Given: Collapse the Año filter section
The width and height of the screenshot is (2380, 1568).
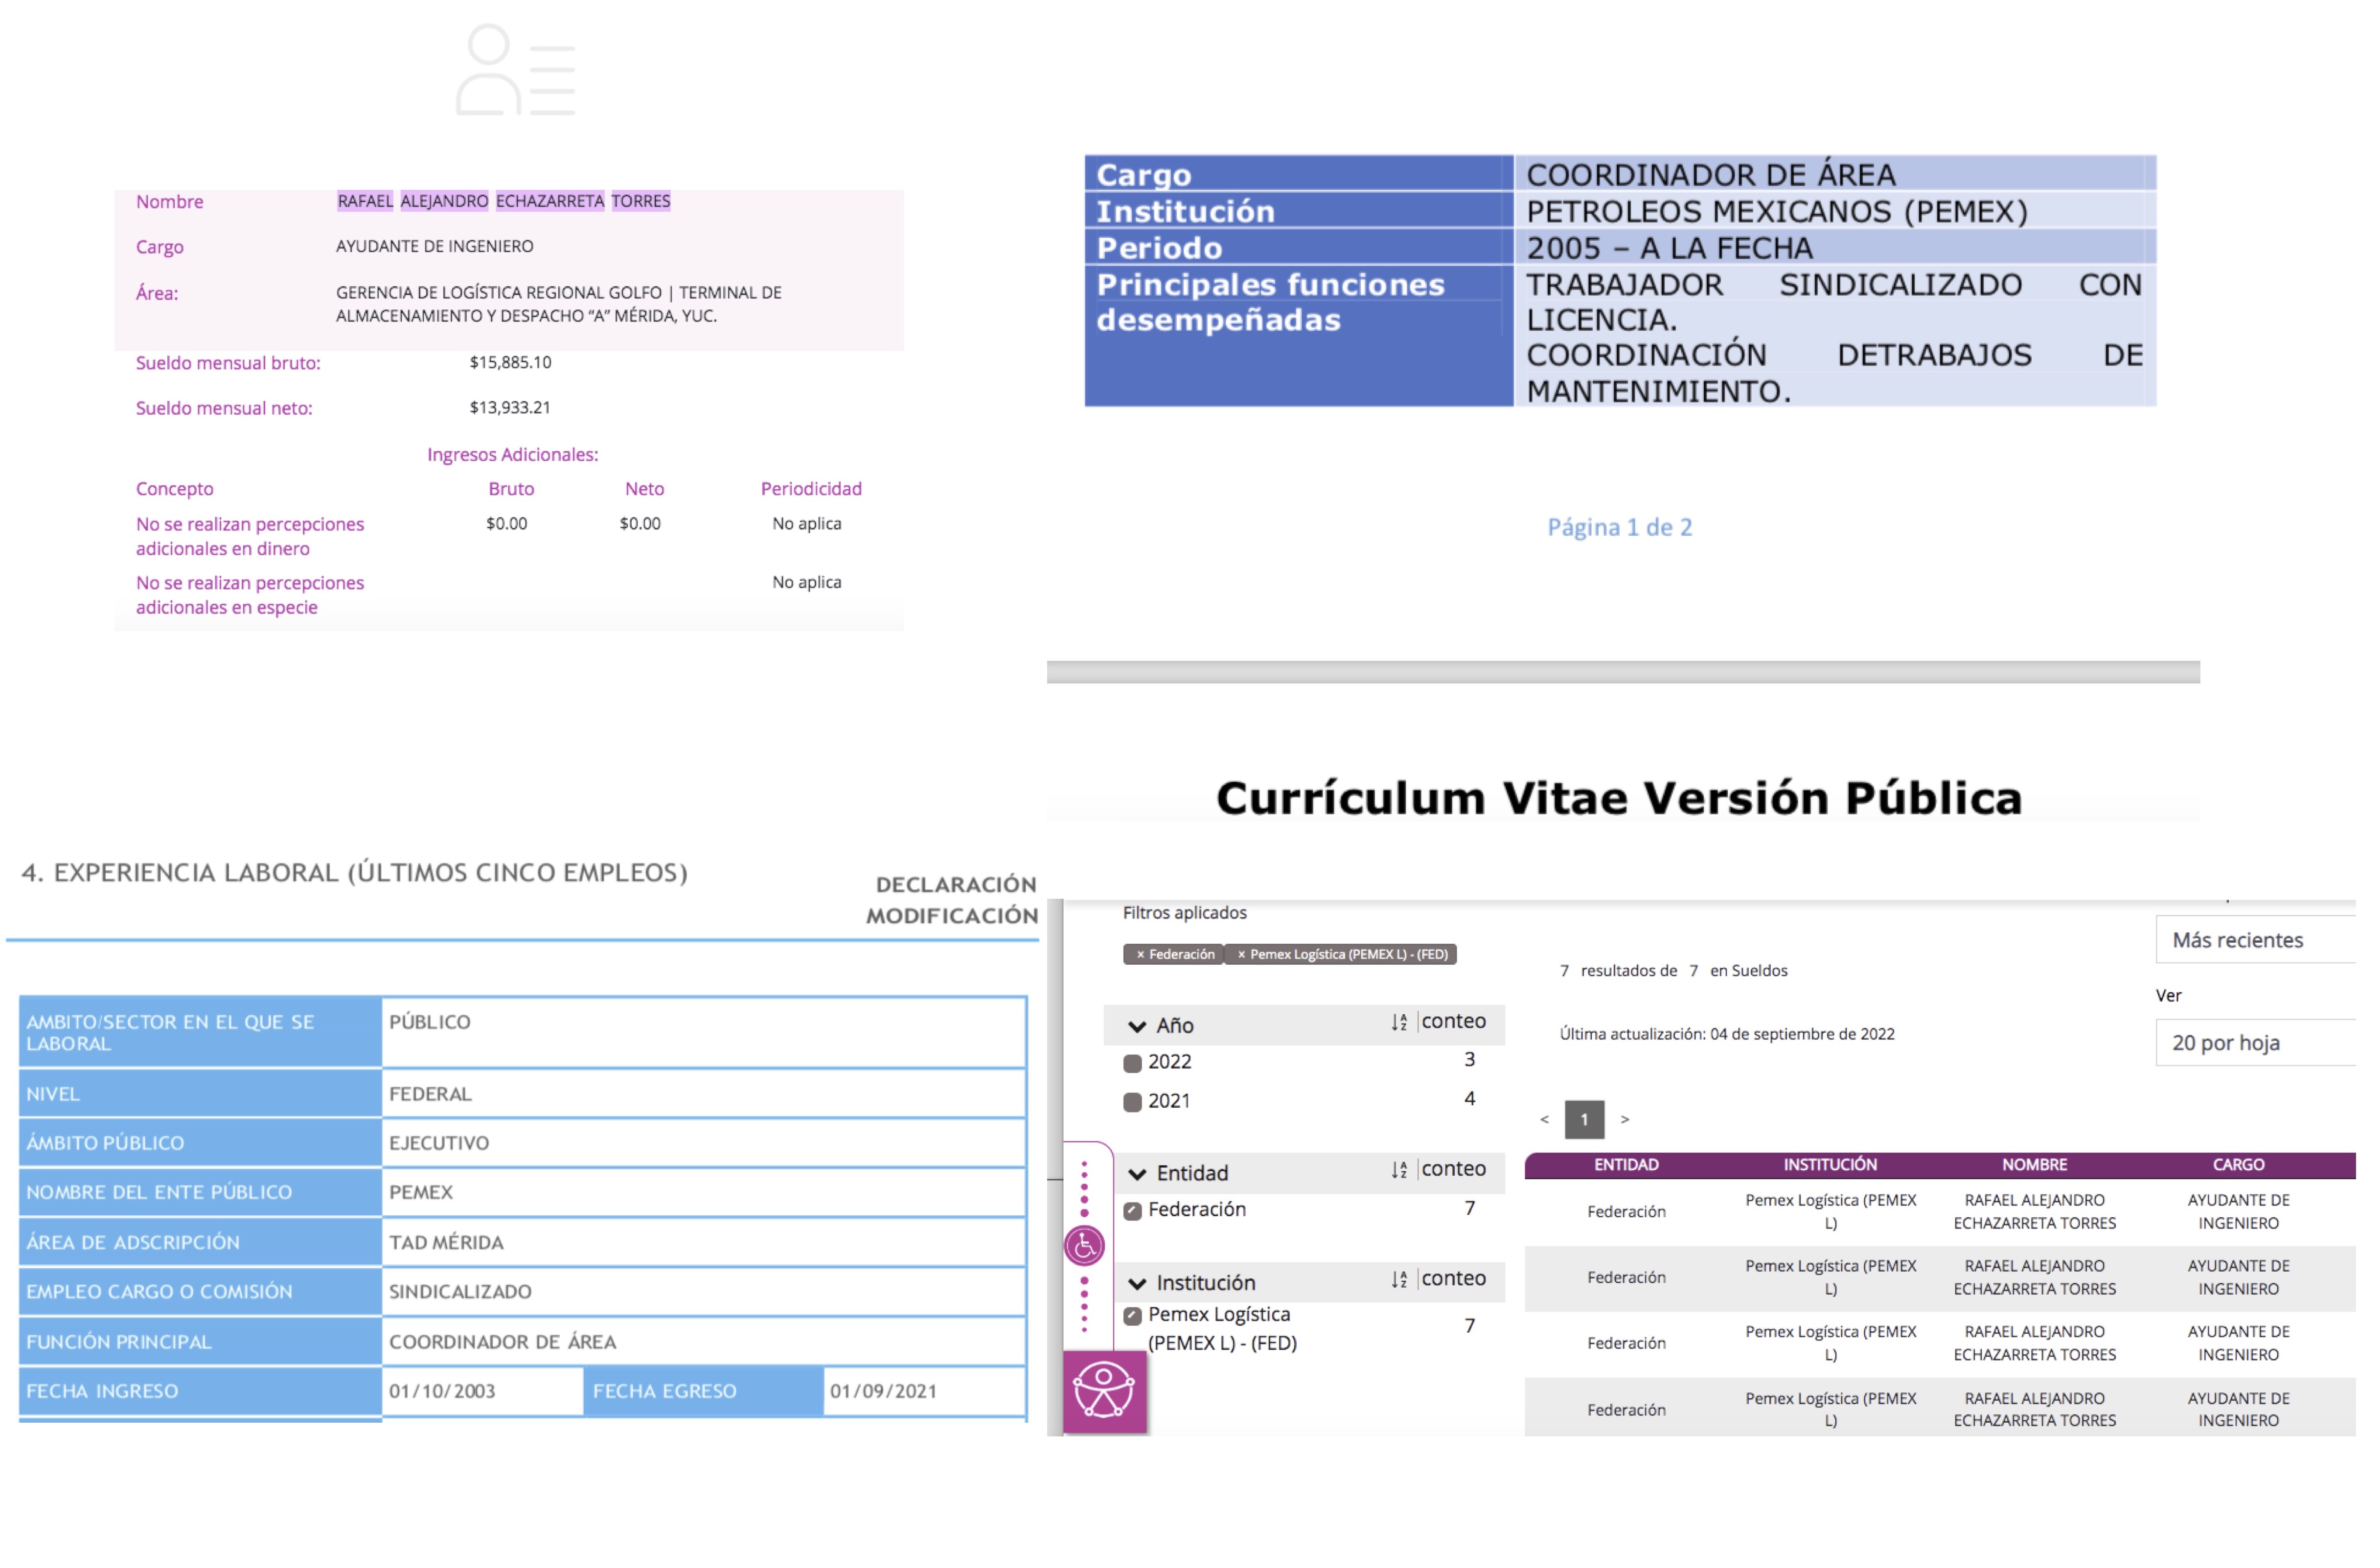Looking at the screenshot, I should coord(1137,1026).
